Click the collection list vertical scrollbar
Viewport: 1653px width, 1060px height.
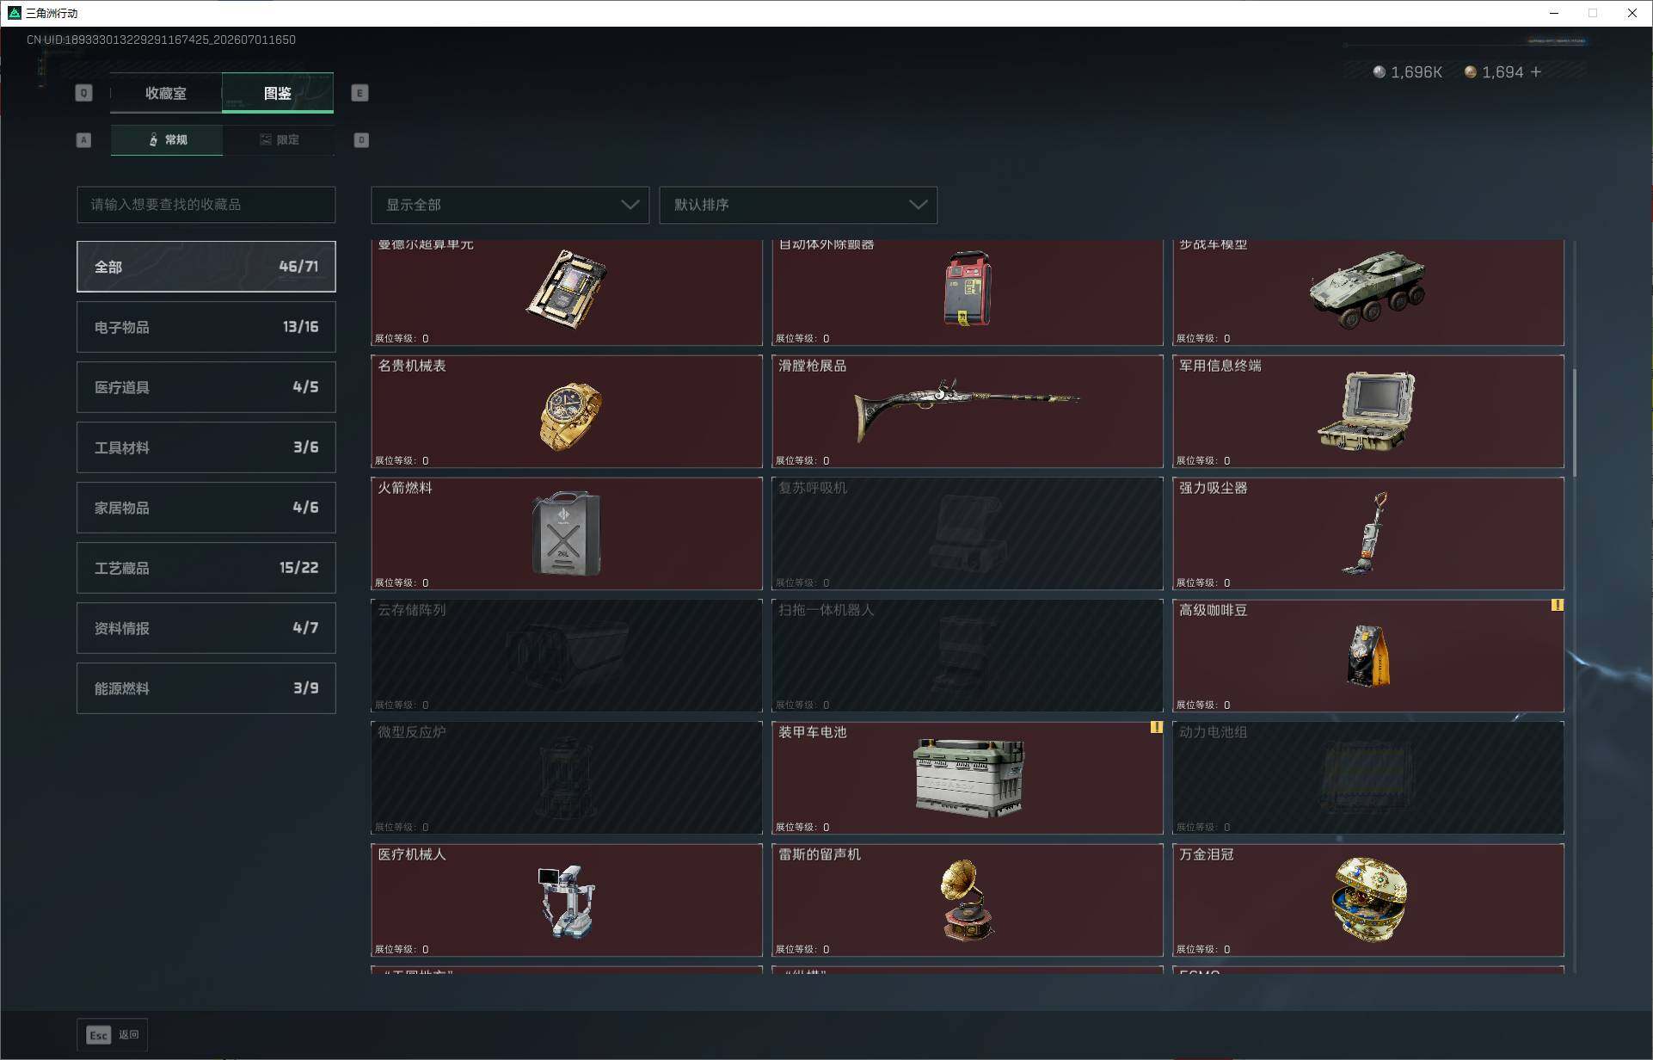click(1575, 422)
